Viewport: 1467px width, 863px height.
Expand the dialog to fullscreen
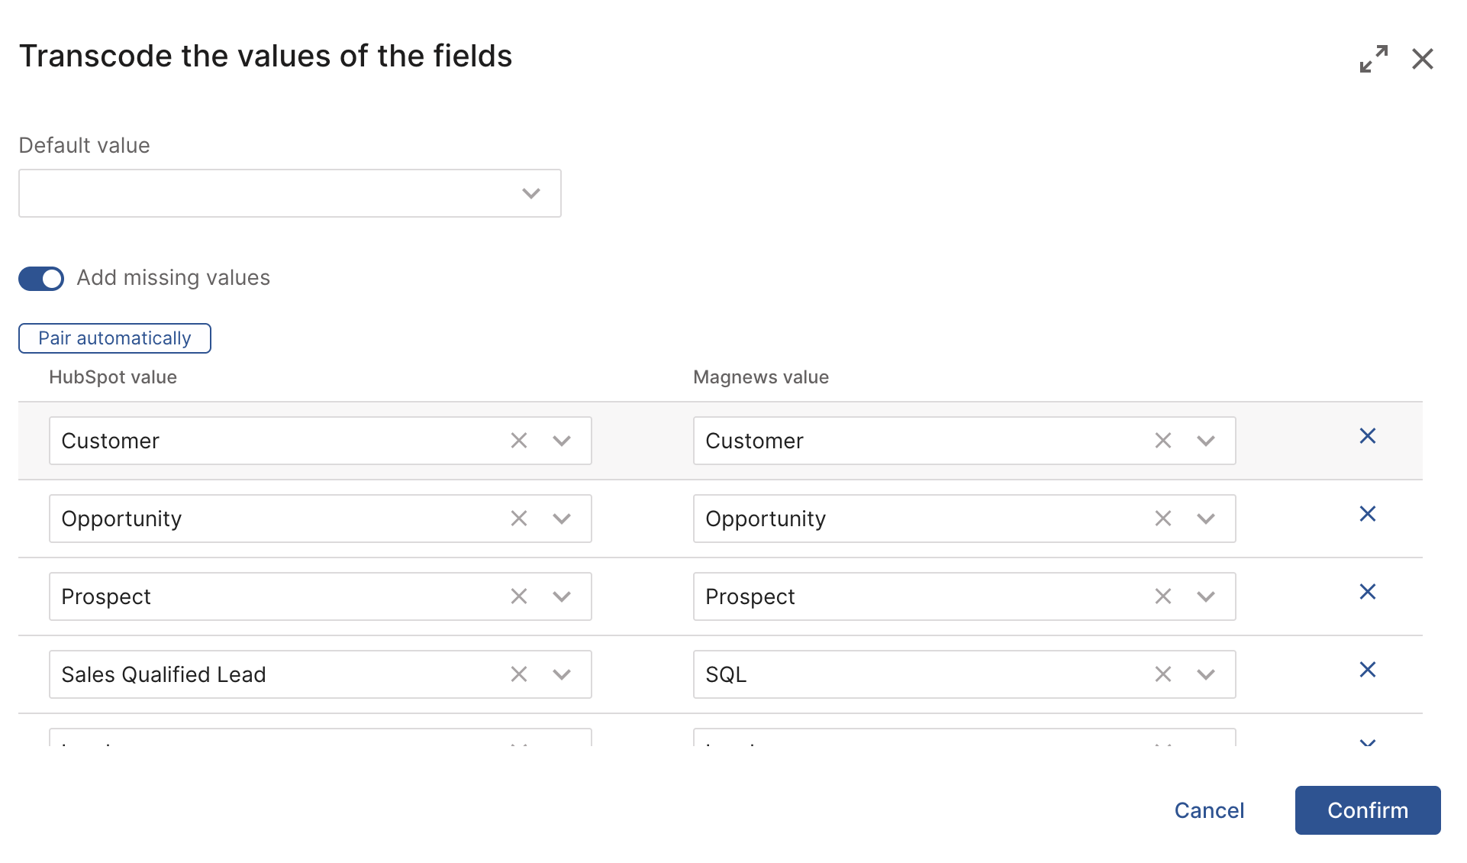point(1373,59)
